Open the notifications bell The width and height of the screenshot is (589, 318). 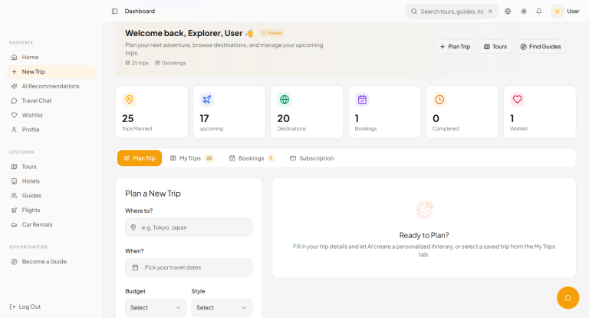click(539, 12)
